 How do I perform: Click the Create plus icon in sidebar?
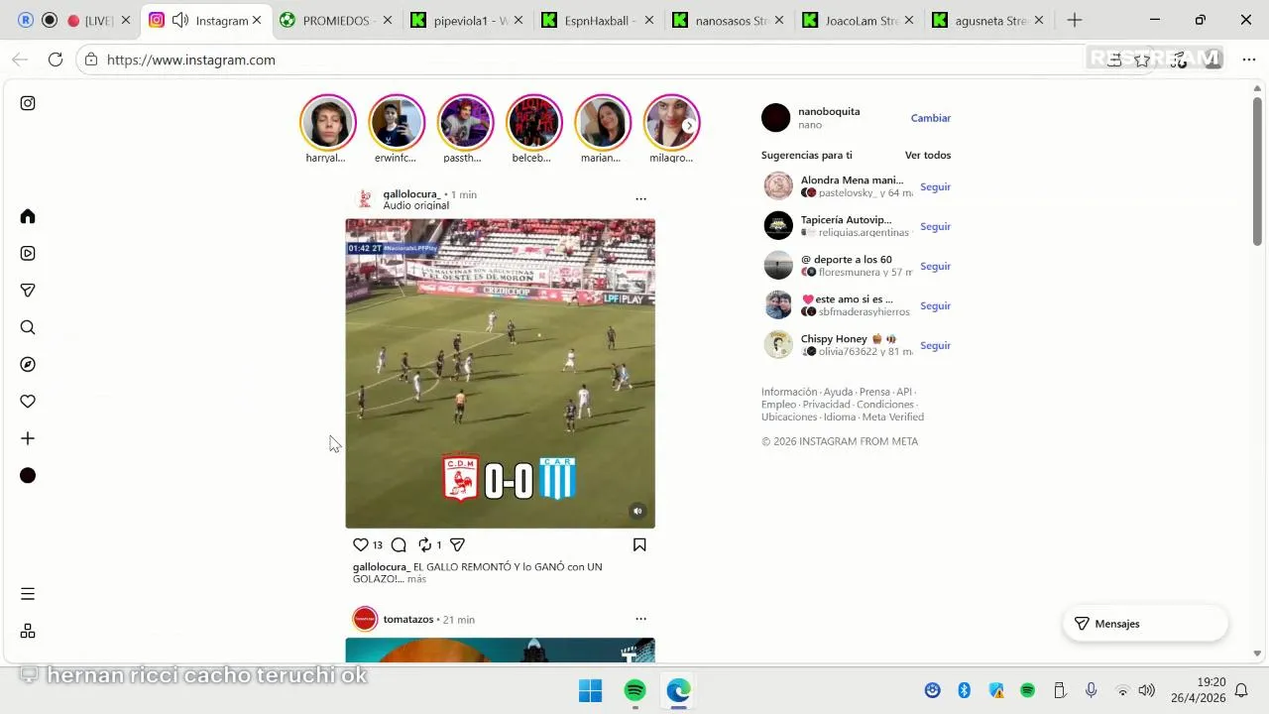click(x=28, y=438)
